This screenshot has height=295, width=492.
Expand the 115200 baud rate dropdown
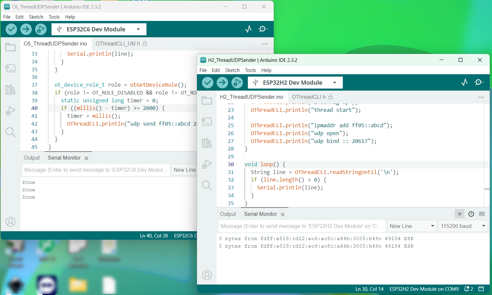[x=463, y=226]
